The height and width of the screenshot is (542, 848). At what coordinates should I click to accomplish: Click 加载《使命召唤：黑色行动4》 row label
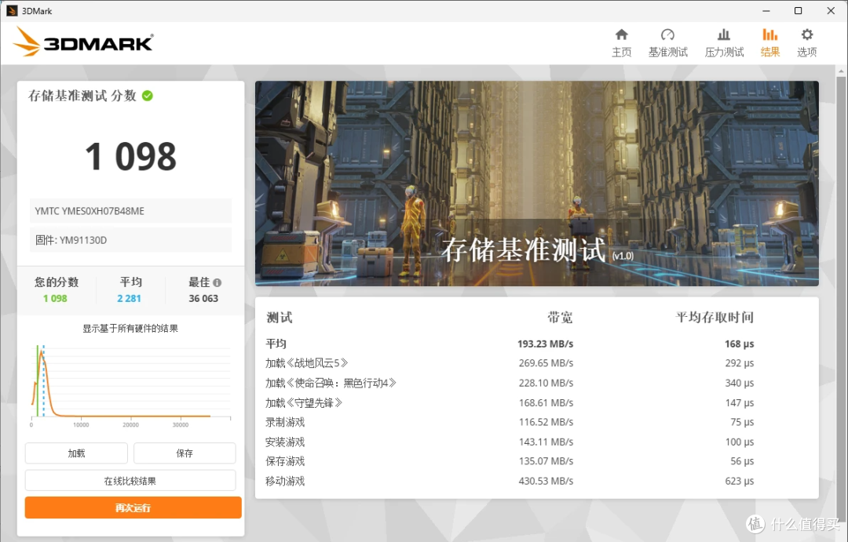[x=331, y=383]
